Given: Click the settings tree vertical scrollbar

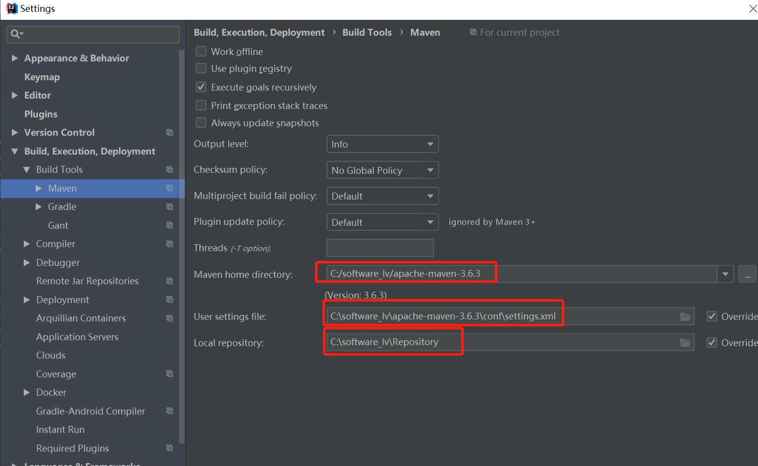Looking at the screenshot, I should (x=182, y=248).
